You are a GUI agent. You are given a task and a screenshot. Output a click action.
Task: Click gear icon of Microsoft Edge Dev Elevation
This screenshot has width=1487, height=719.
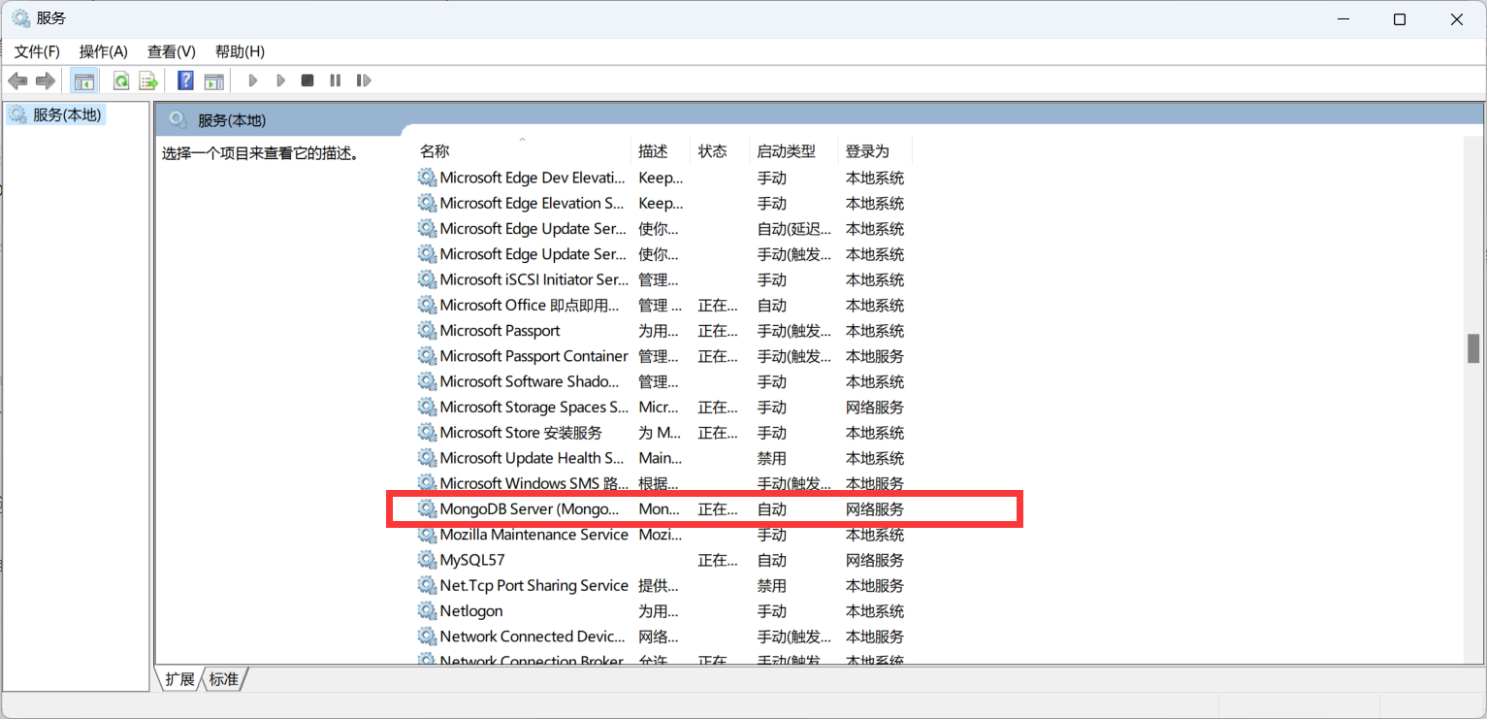[x=427, y=178]
